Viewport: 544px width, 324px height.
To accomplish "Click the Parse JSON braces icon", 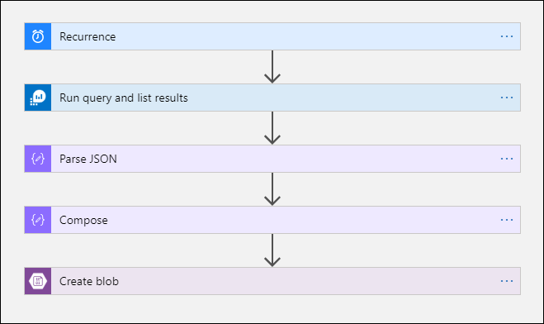I will click(38, 159).
